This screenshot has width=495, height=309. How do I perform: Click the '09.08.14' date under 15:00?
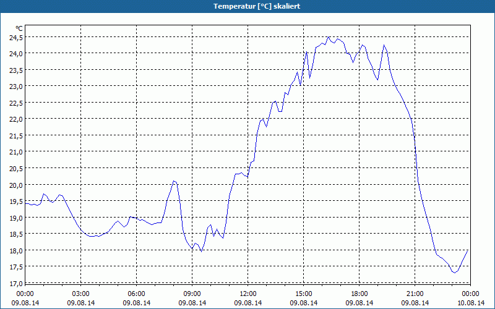(x=303, y=303)
